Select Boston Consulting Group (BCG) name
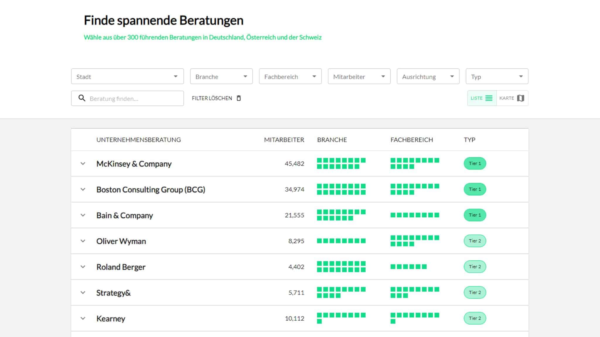 pos(151,189)
